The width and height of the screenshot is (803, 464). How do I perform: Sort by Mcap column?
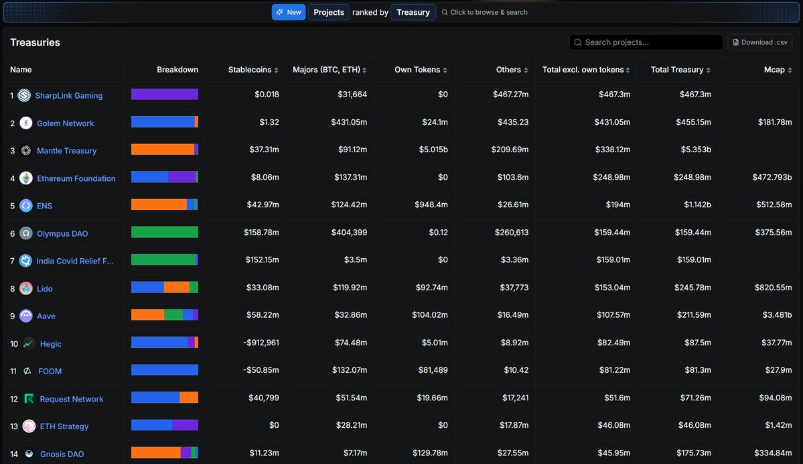pos(778,70)
